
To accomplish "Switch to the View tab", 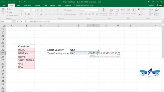I will (60, 5).
